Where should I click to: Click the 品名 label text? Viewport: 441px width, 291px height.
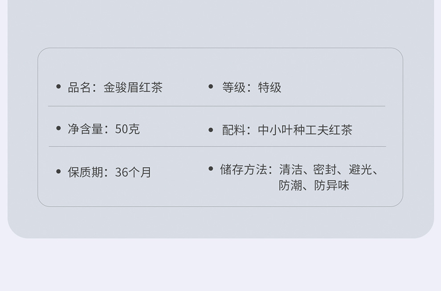point(79,88)
